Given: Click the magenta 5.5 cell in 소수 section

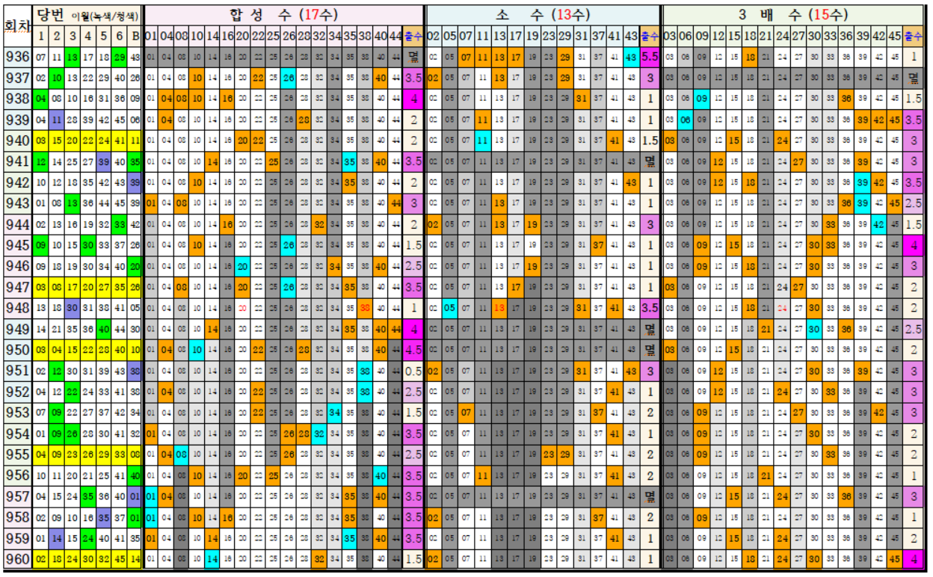Looking at the screenshot, I should (x=649, y=57).
